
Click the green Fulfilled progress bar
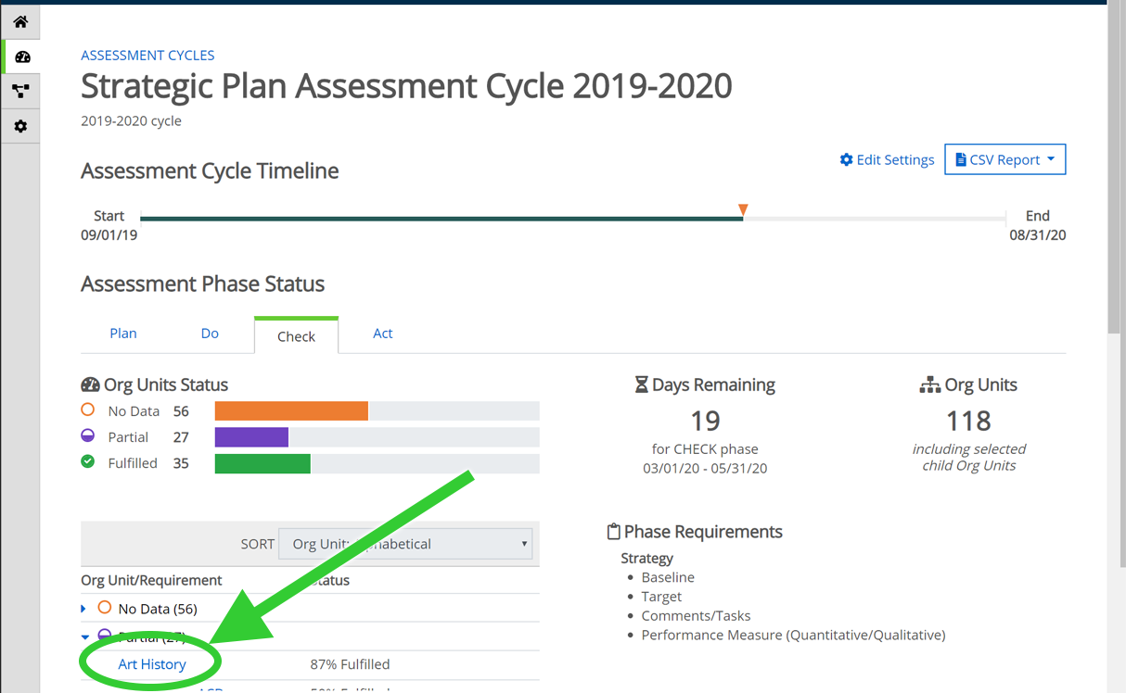pos(262,462)
